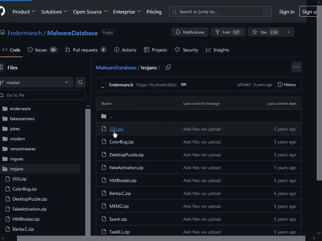322x241 pixels.
Task: Open Illerka.C.zip in the file list
Action: coord(120,193)
